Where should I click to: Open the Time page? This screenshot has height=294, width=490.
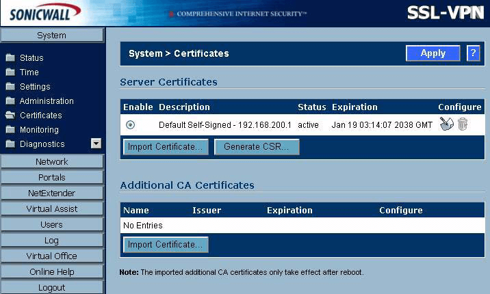click(29, 72)
